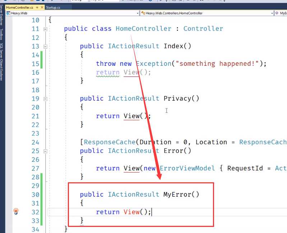
Task: Click the Location parameter on line 24
Action: [x=211, y=142]
